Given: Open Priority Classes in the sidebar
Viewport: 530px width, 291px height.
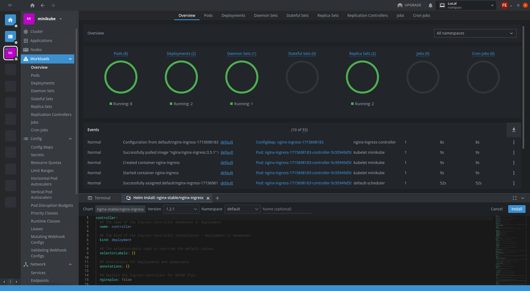Looking at the screenshot, I should pos(44,213).
